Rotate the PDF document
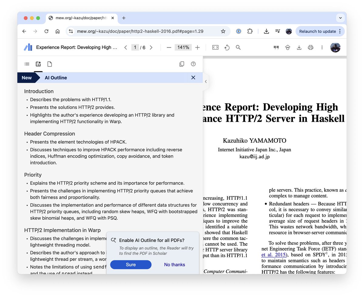 pos(227,47)
